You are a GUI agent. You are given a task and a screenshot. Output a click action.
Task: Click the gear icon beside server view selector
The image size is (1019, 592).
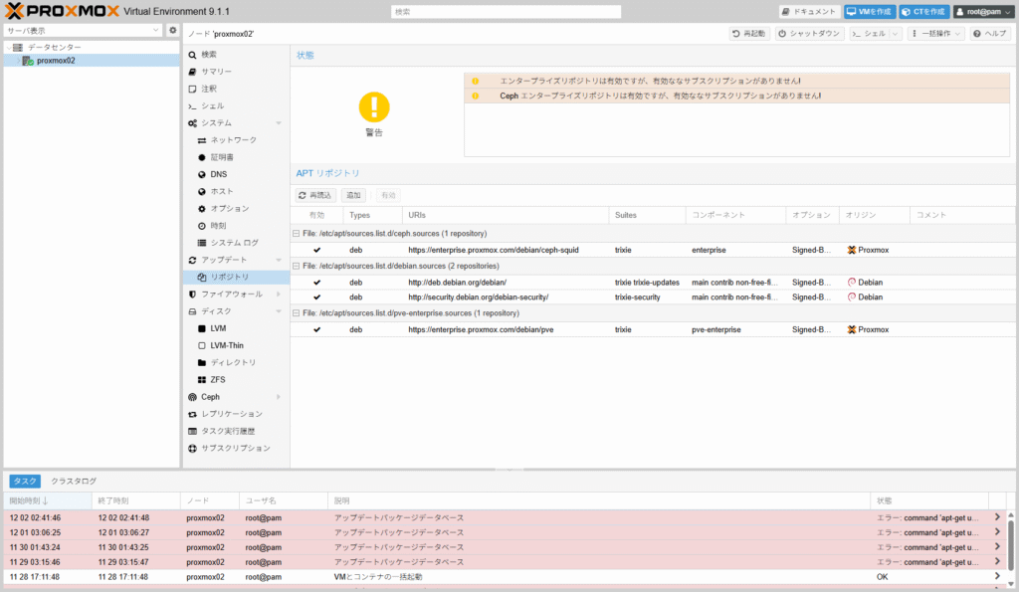pos(172,31)
